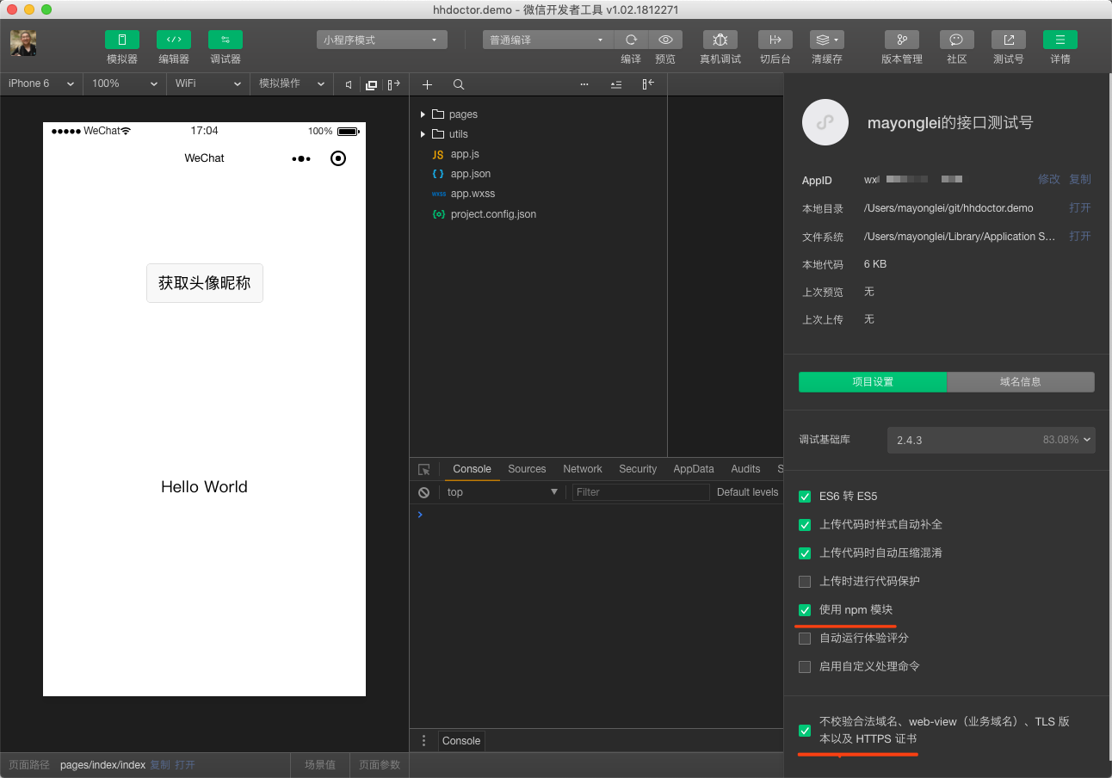
Task: Click the user avatar in the toolbar
Action: pyautogui.click(x=23, y=43)
